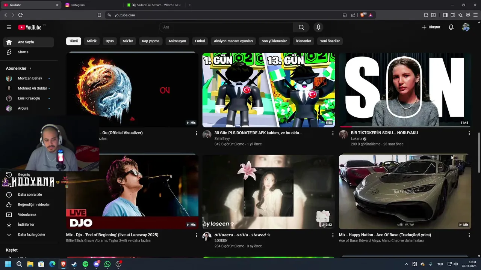Open the YouTube hamburger guide menu
The image size is (481, 270).
(9, 27)
